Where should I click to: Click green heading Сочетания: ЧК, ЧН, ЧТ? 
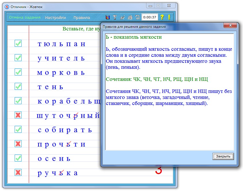point(157,79)
